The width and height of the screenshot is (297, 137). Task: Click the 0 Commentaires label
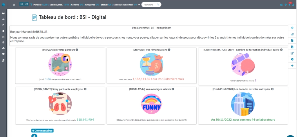[42, 131]
